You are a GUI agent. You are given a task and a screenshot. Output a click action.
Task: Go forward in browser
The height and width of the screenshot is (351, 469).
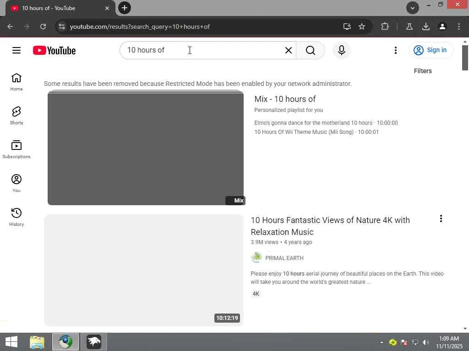[x=26, y=27]
